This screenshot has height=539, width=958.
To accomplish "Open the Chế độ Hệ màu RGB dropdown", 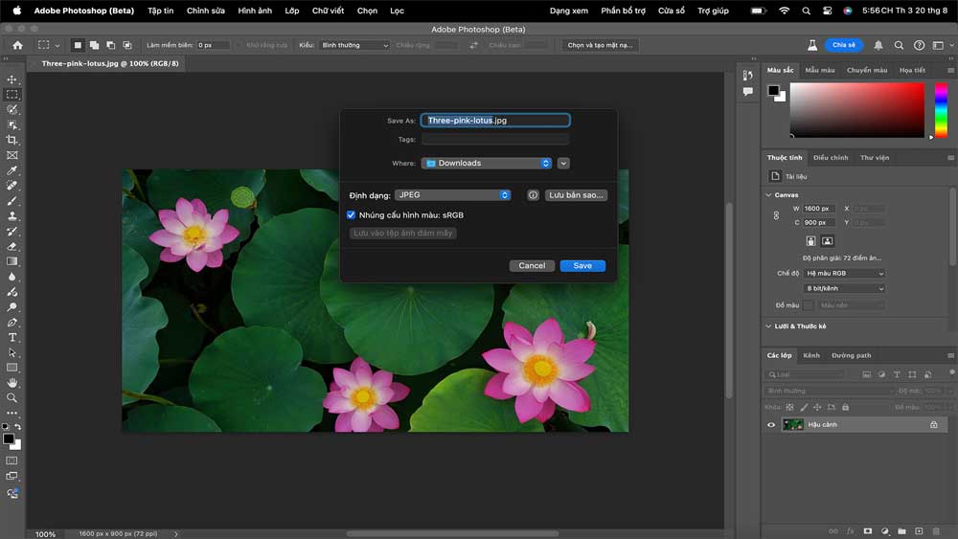I will pyautogui.click(x=844, y=274).
